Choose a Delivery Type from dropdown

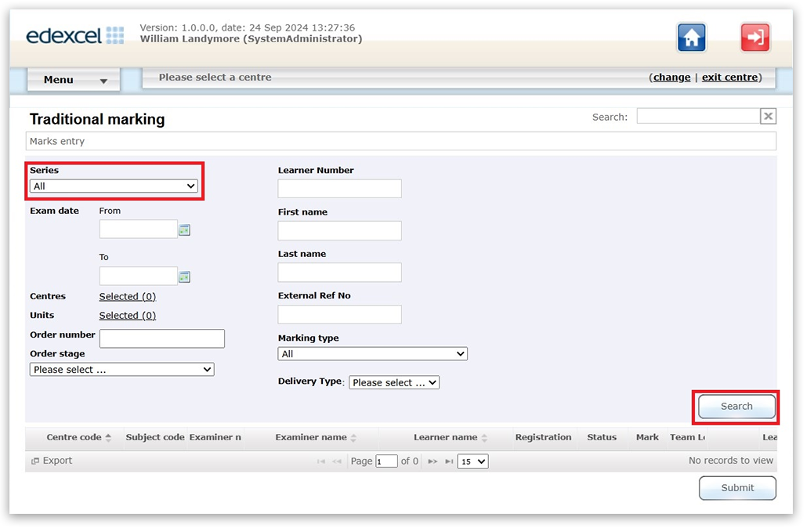click(394, 383)
